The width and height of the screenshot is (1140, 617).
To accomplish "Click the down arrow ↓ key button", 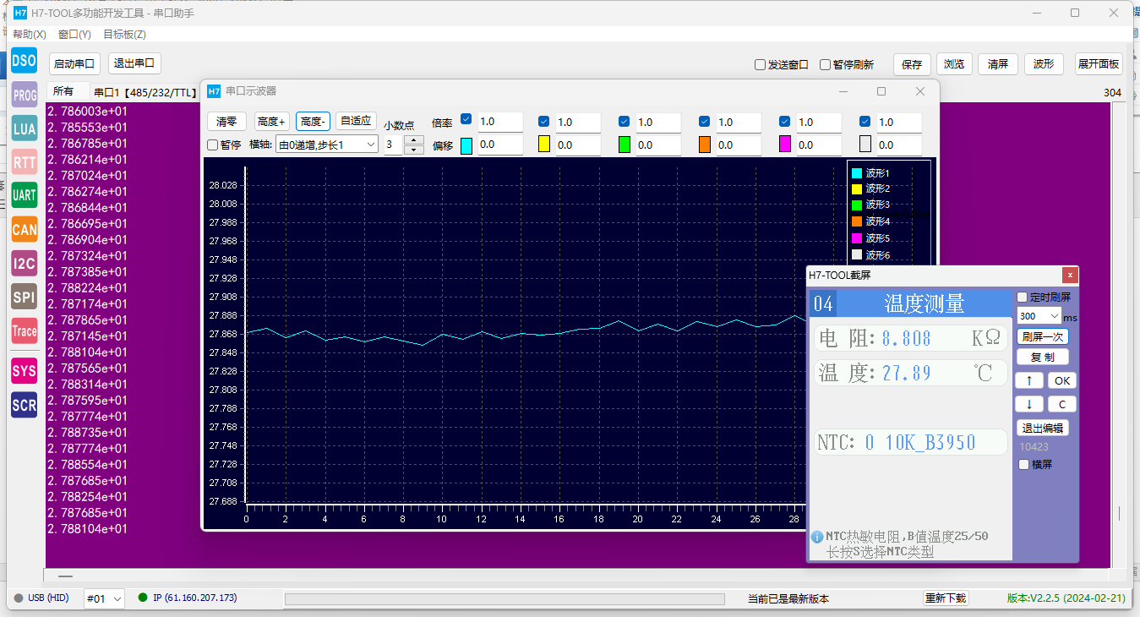I will coord(1028,404).
